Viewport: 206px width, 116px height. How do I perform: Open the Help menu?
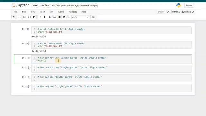click(x=84, y=12)
